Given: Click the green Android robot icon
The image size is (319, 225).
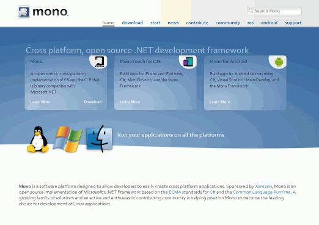Looking at the screenshot, I should coord(279,62).
